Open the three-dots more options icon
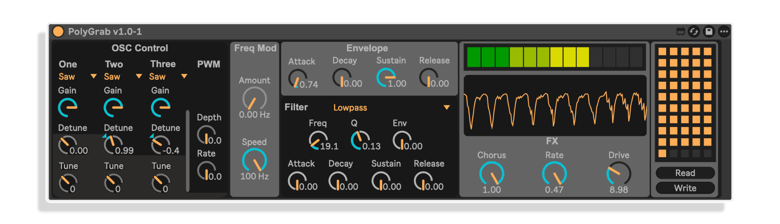 point(724,31)
